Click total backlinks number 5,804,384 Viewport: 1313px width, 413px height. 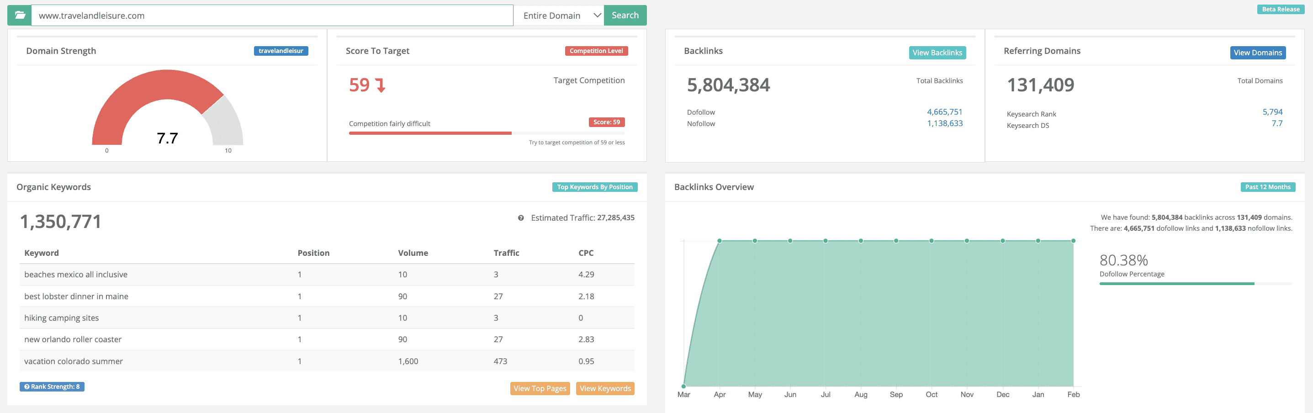pyautogui.click(x=728, y=85)
